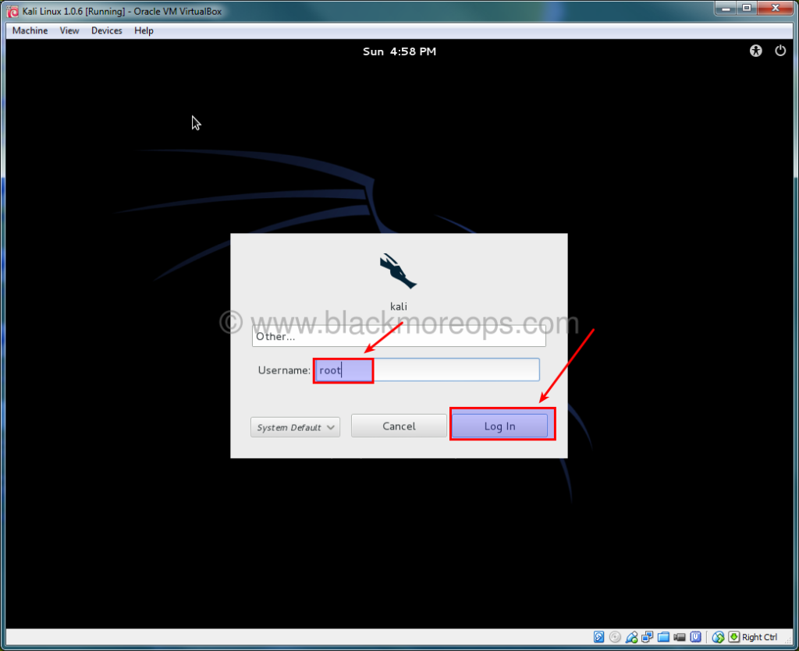Click the CPU virtualization status icon

click(x=695, y=637)
